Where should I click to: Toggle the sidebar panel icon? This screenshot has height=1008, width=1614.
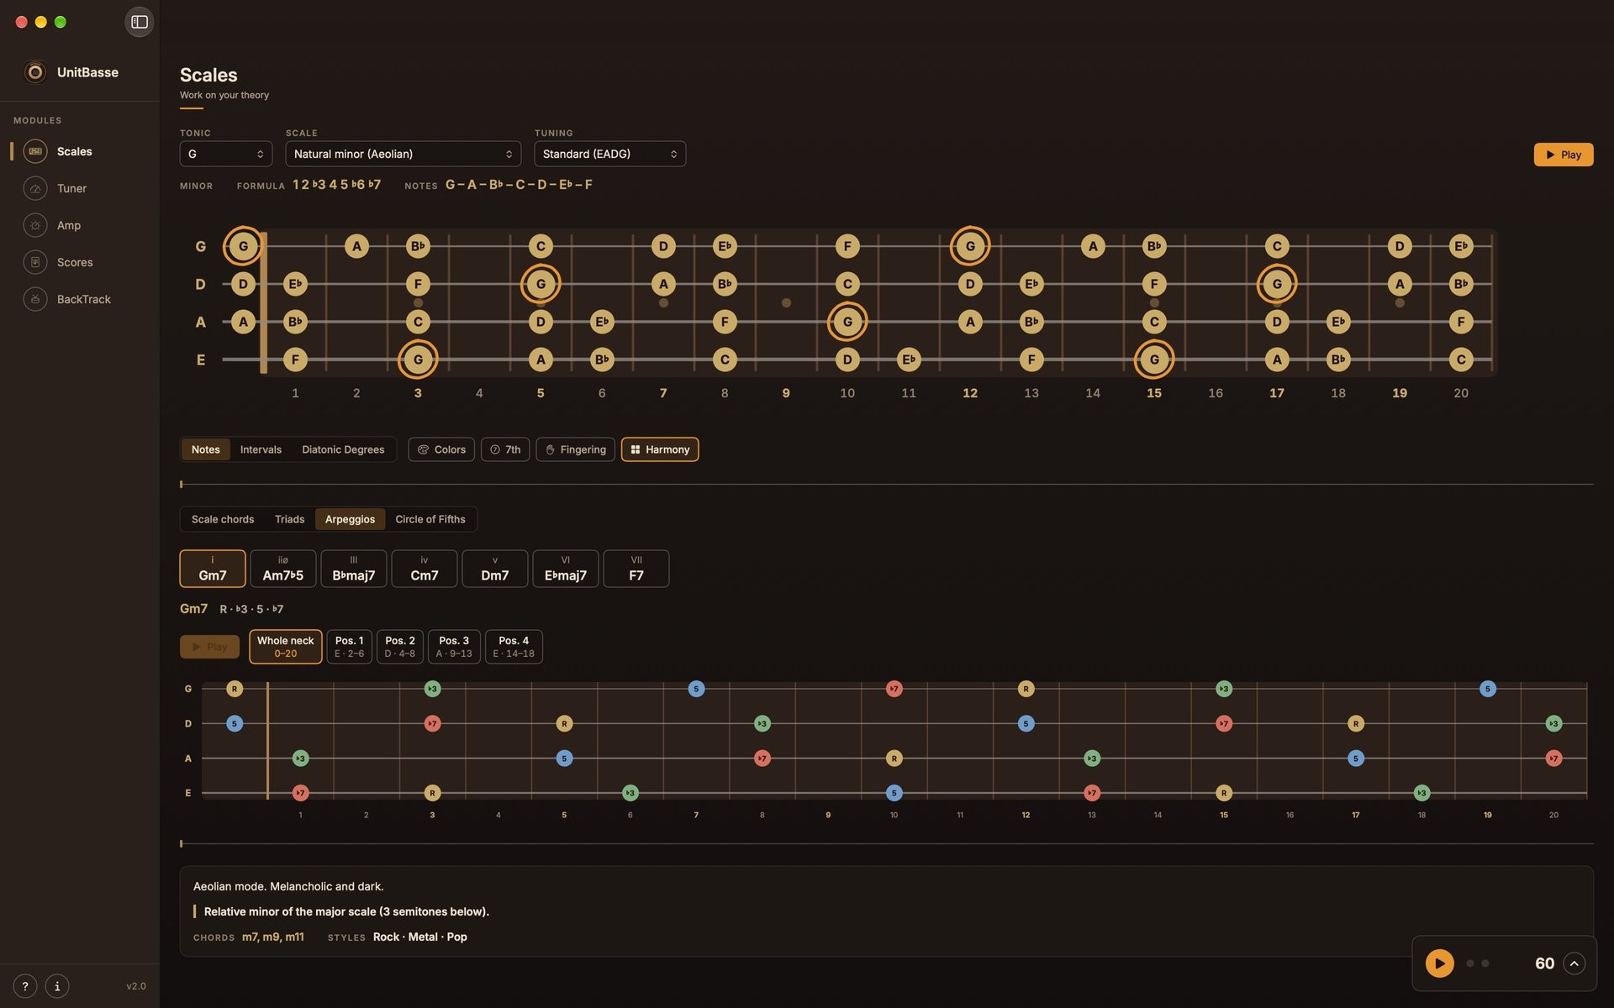coord(140,22)
